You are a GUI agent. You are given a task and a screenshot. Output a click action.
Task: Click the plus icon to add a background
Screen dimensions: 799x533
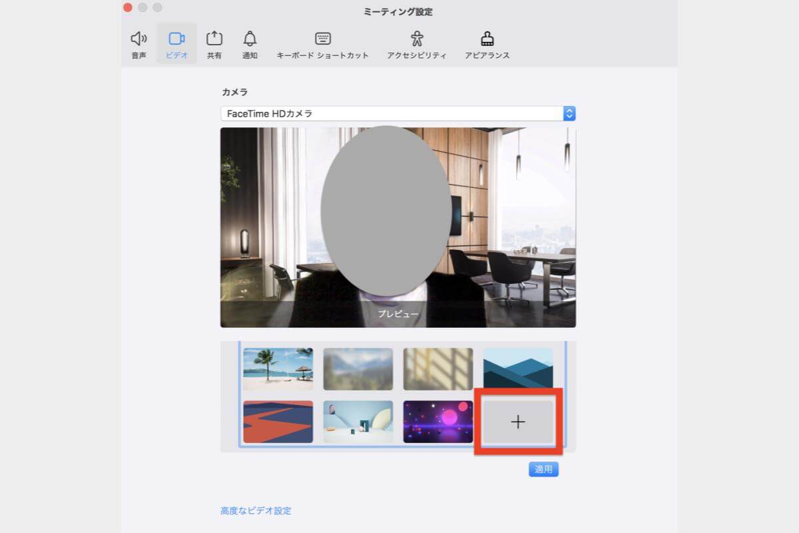(x=519, y=421)
